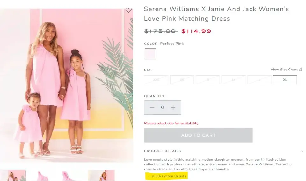The height and width of the screenshot is (181, 306).
Task: Select size XL
Action: [285, 80]
